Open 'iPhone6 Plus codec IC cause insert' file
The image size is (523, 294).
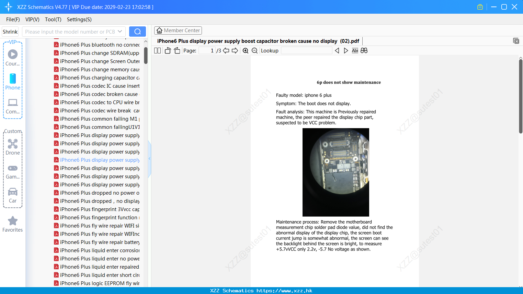pyautogui.click(x=97, y=86)
